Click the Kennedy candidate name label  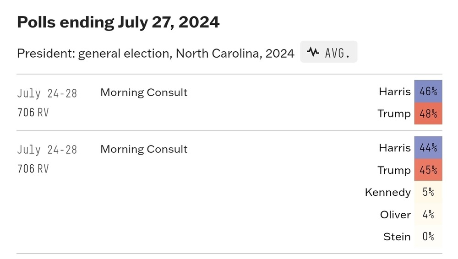coord(387,192)
